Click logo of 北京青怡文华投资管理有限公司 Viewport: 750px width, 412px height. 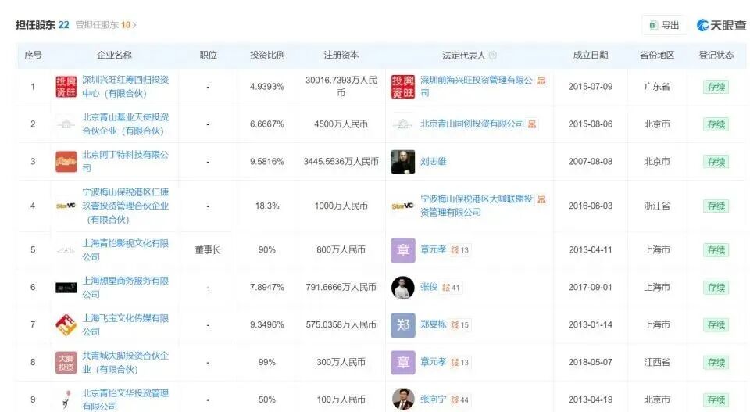point(66,400)
